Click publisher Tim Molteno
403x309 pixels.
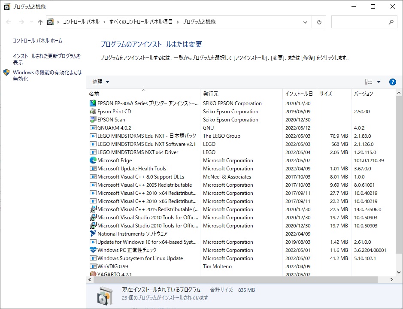[x=217, y=267]
